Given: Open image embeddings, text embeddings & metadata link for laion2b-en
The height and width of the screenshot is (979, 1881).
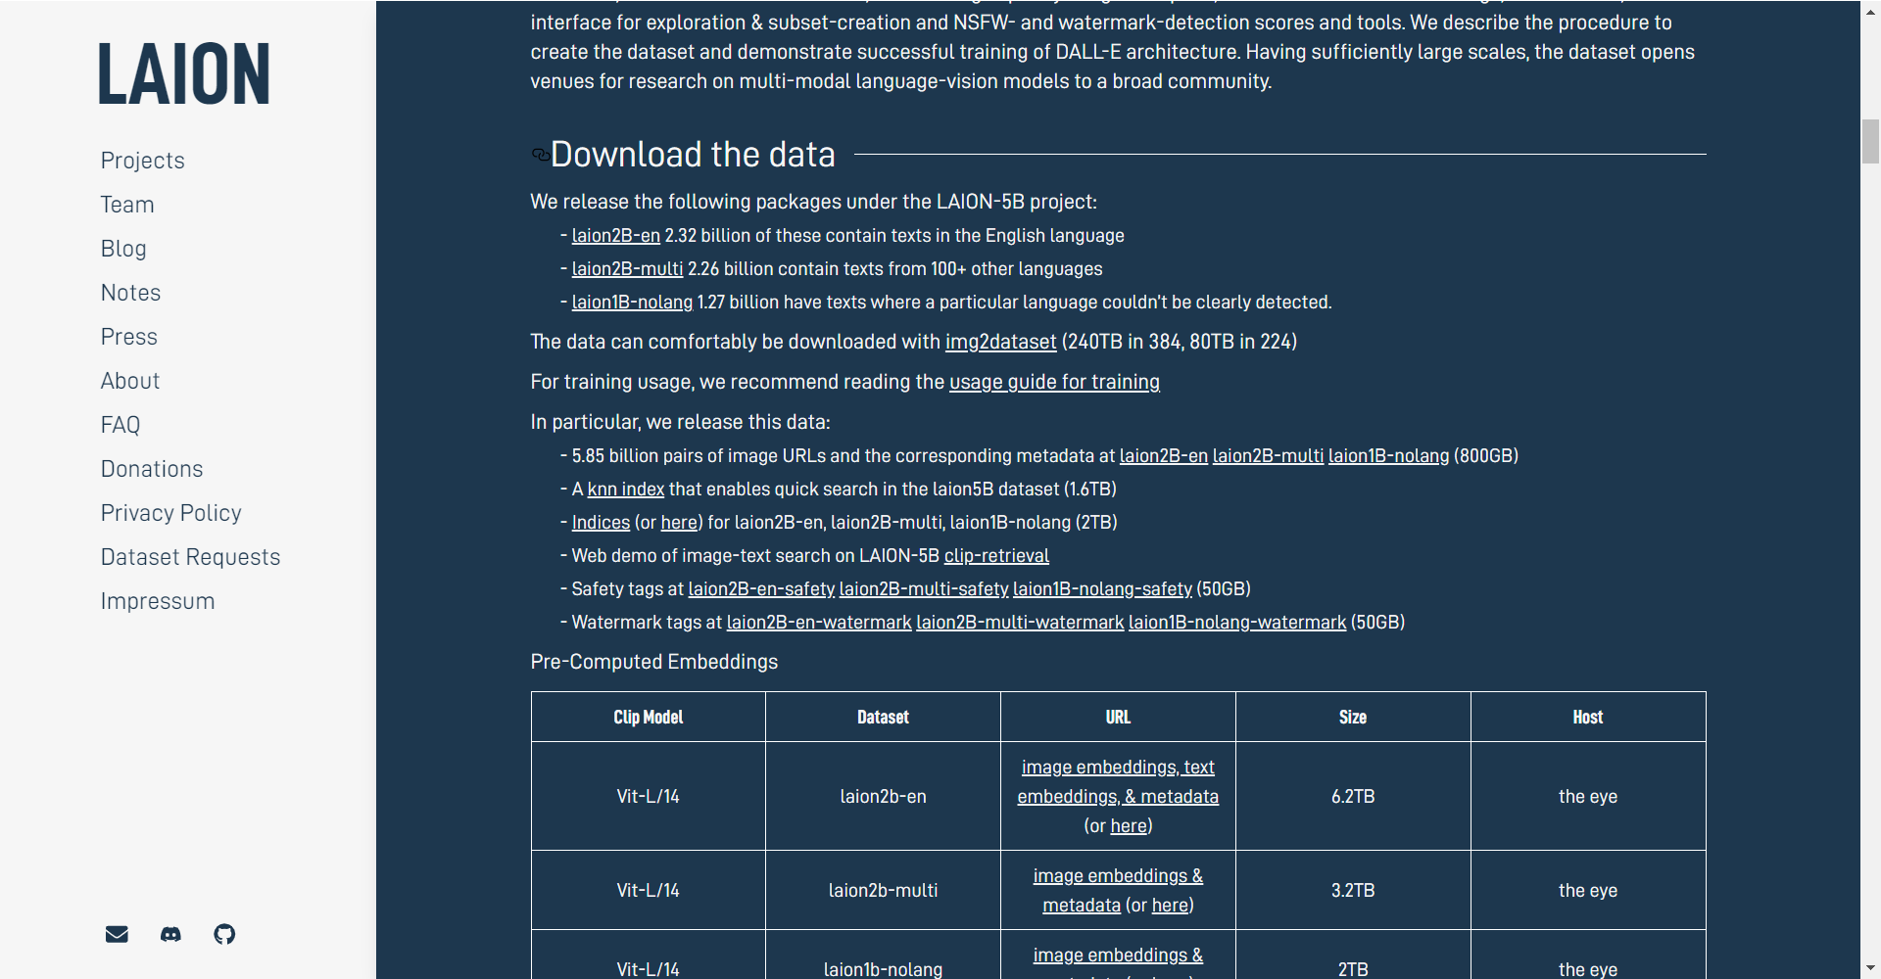Looking at the screenshot, I should (x=1118, y=782).
